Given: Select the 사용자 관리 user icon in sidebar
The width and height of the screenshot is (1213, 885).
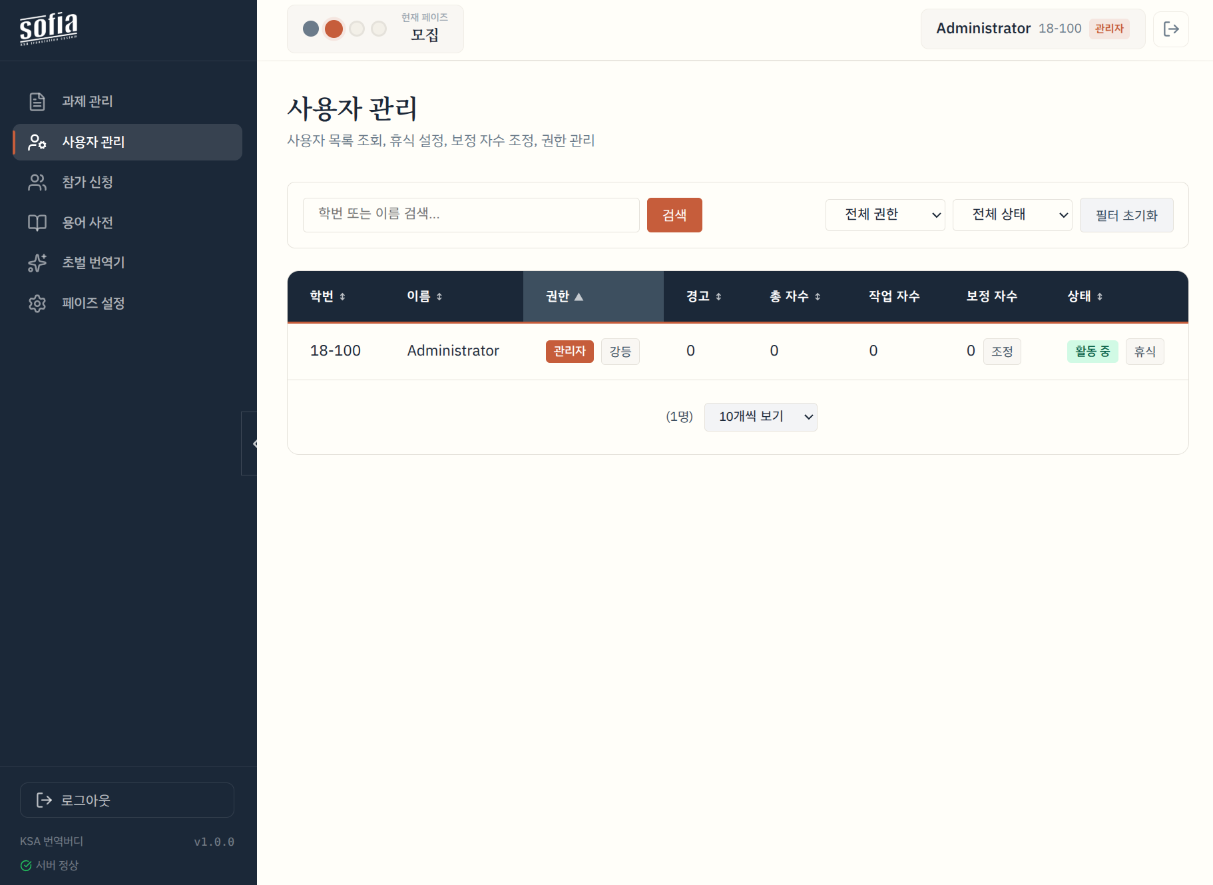Looking at the screenshot, I should [37, 142].
